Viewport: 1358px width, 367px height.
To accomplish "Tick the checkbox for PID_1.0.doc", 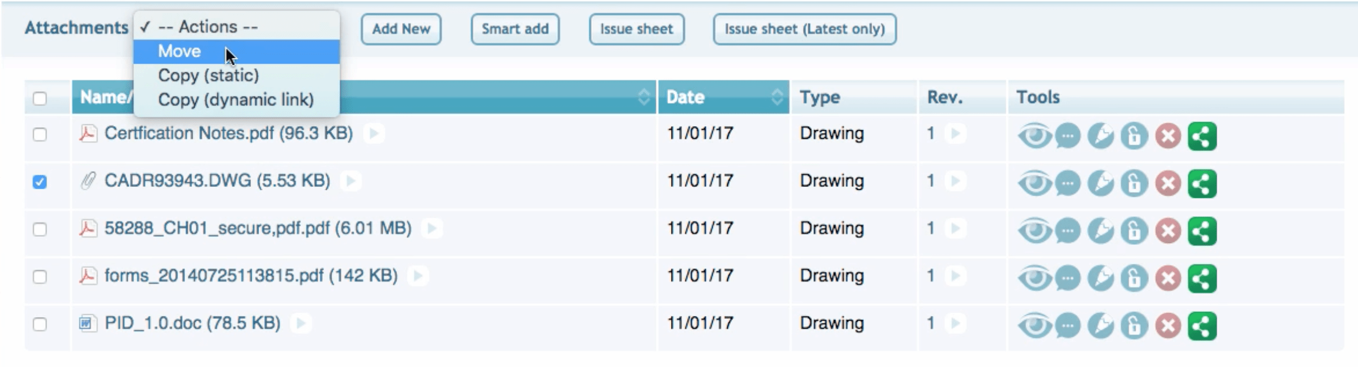I will pyautogui.click(x=40, y=325).
